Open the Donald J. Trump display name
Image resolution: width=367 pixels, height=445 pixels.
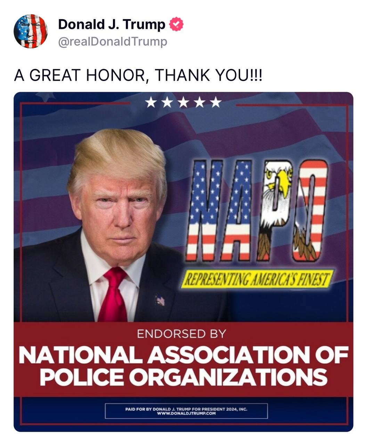(112, 24)
